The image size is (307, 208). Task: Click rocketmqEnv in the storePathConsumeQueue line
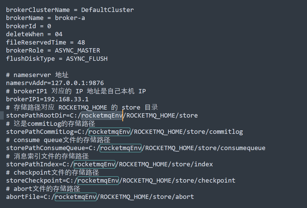pyautogui.click(x=121, y=148)
